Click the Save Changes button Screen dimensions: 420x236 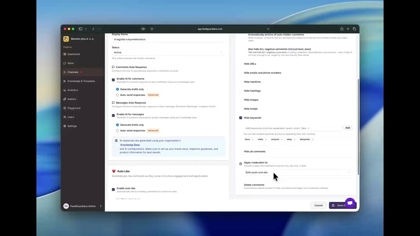coord(342,206)
